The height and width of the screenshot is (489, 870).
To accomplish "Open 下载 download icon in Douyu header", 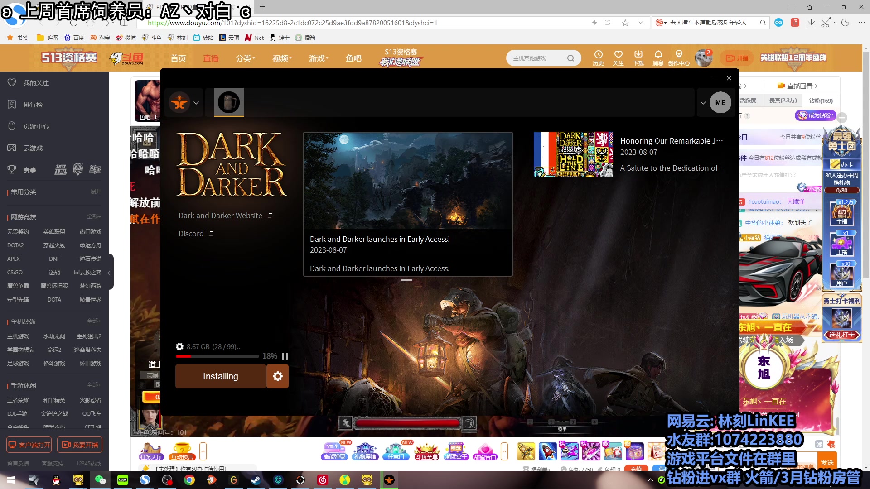I will [638, 58].
